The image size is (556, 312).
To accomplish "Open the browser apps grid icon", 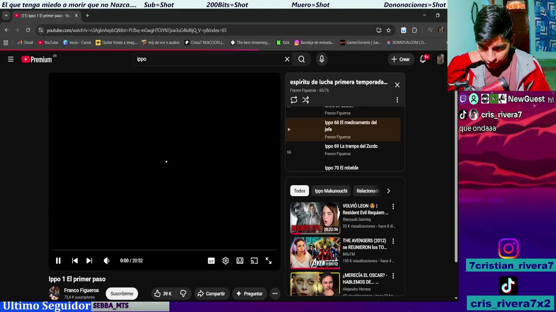I will pyautogui.click(x=6, y=42).
